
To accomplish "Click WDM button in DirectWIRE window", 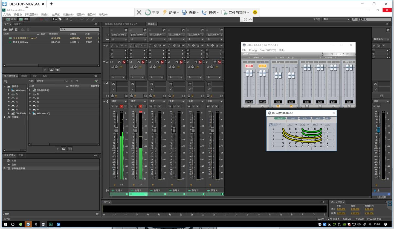I will click(305, 118).
